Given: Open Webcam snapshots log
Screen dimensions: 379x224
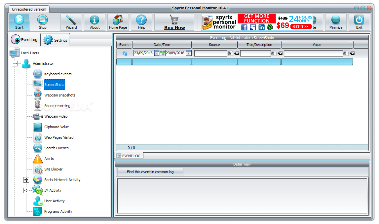Looking at the screenshot, I should coord(60,95).
